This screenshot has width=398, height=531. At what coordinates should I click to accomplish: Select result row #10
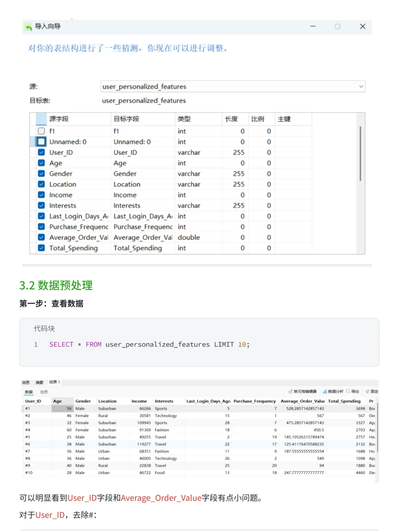[x=199, y=473]
